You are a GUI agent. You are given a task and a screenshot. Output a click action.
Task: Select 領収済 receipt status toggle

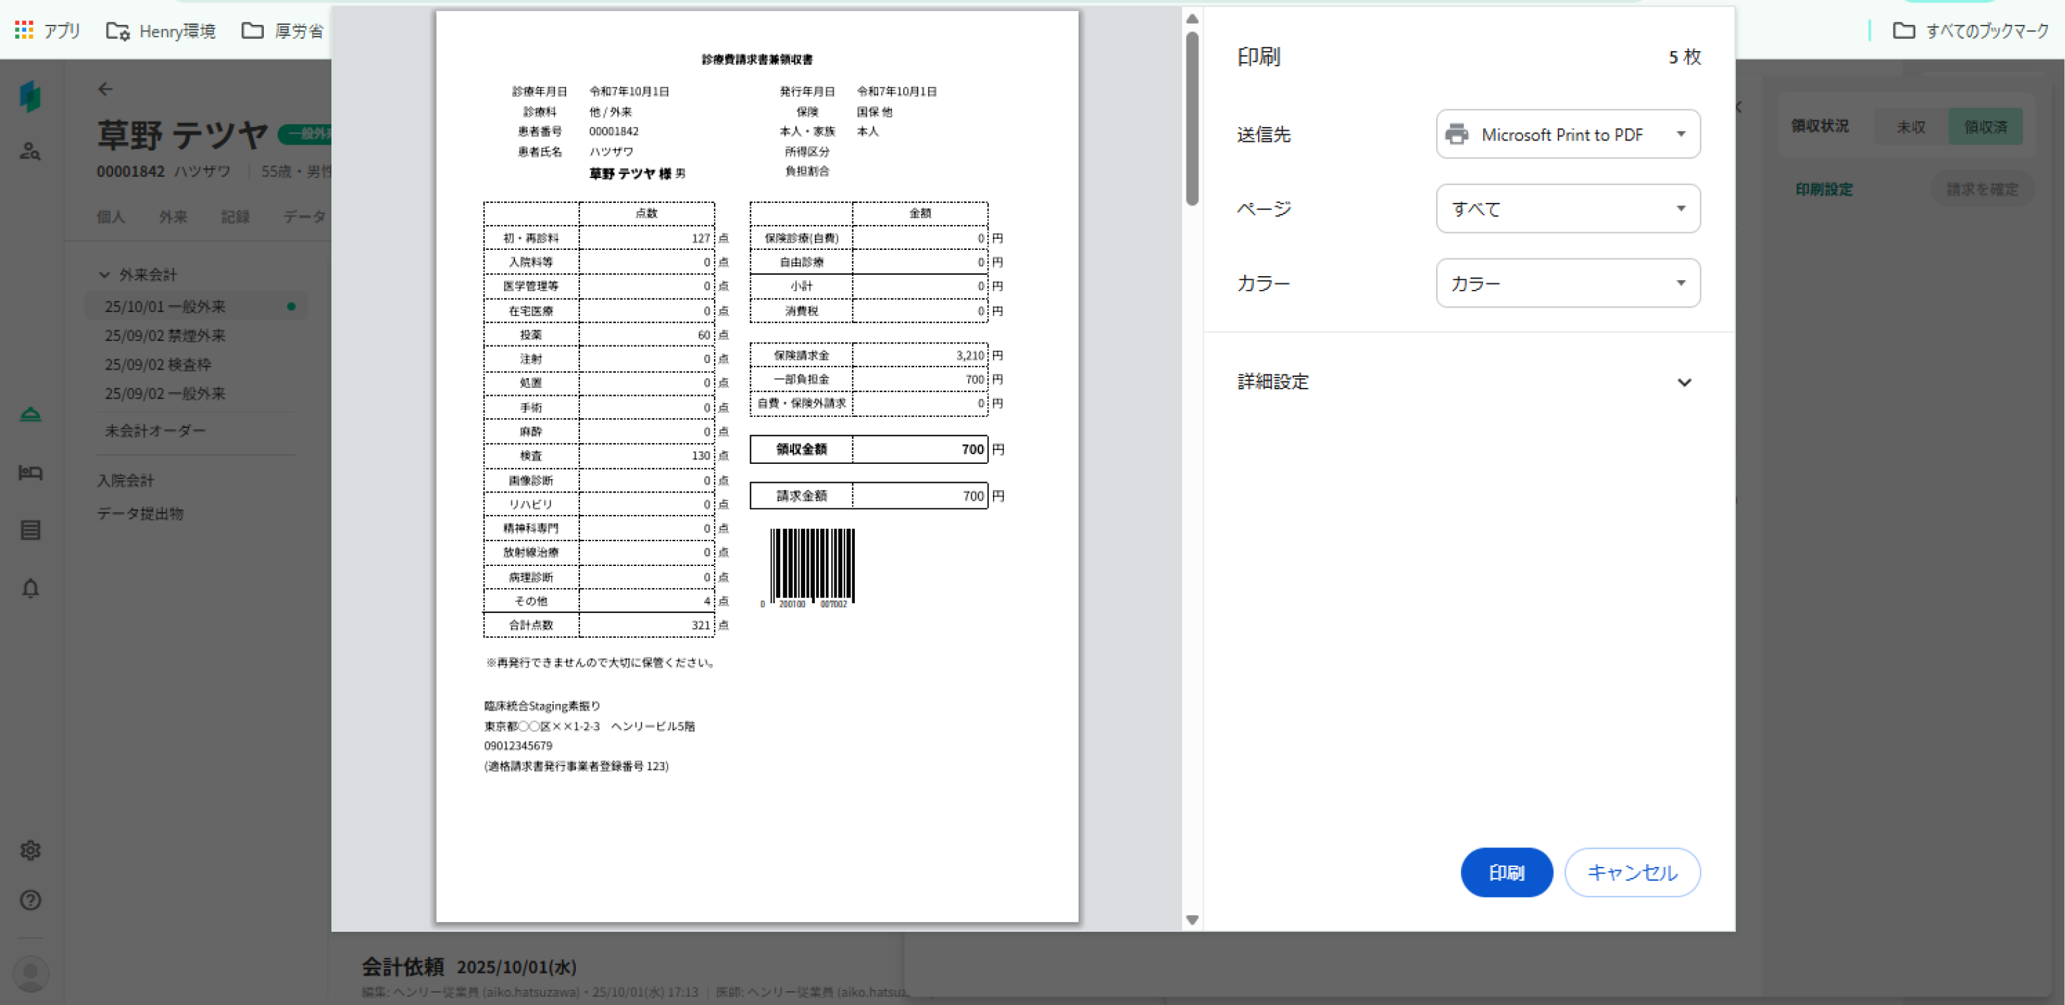1985,127
